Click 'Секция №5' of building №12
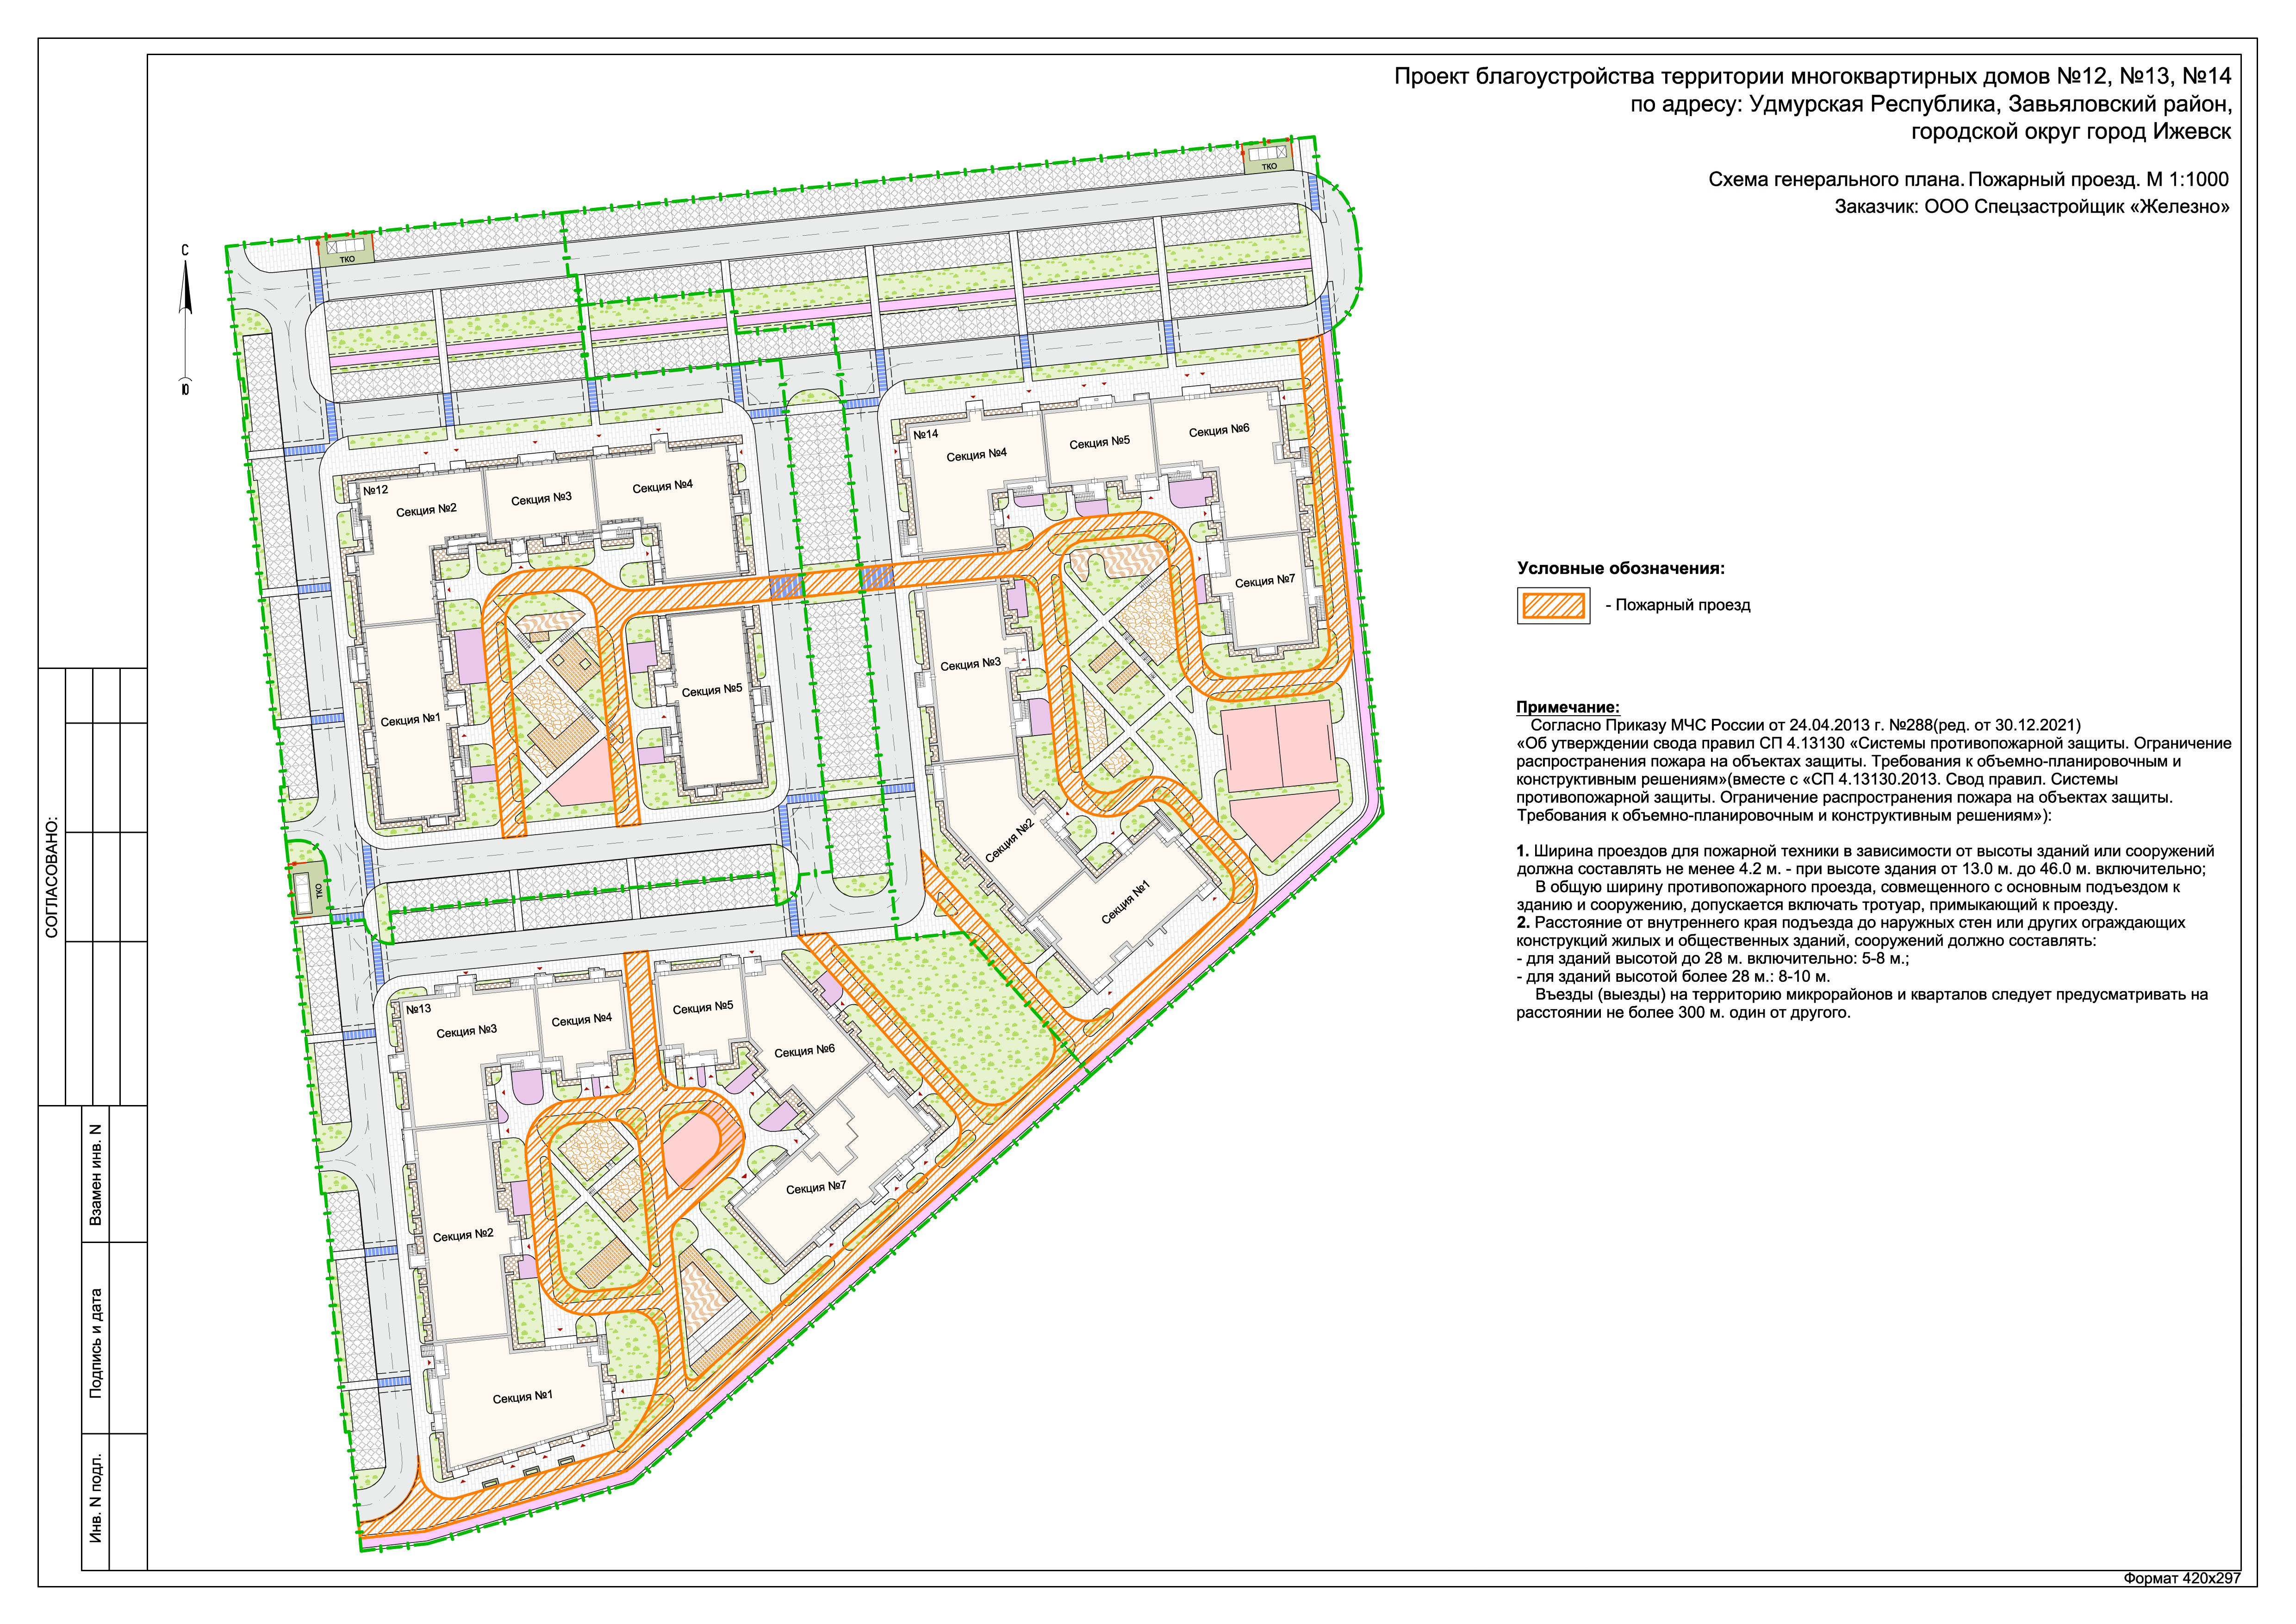Viewport: 2296px width, 1624px height. (x=712, y=690)
